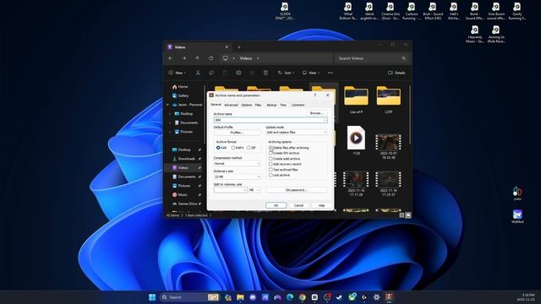
Task: Open Microsoft Edge from taskbar
Action: pos(290,297)
